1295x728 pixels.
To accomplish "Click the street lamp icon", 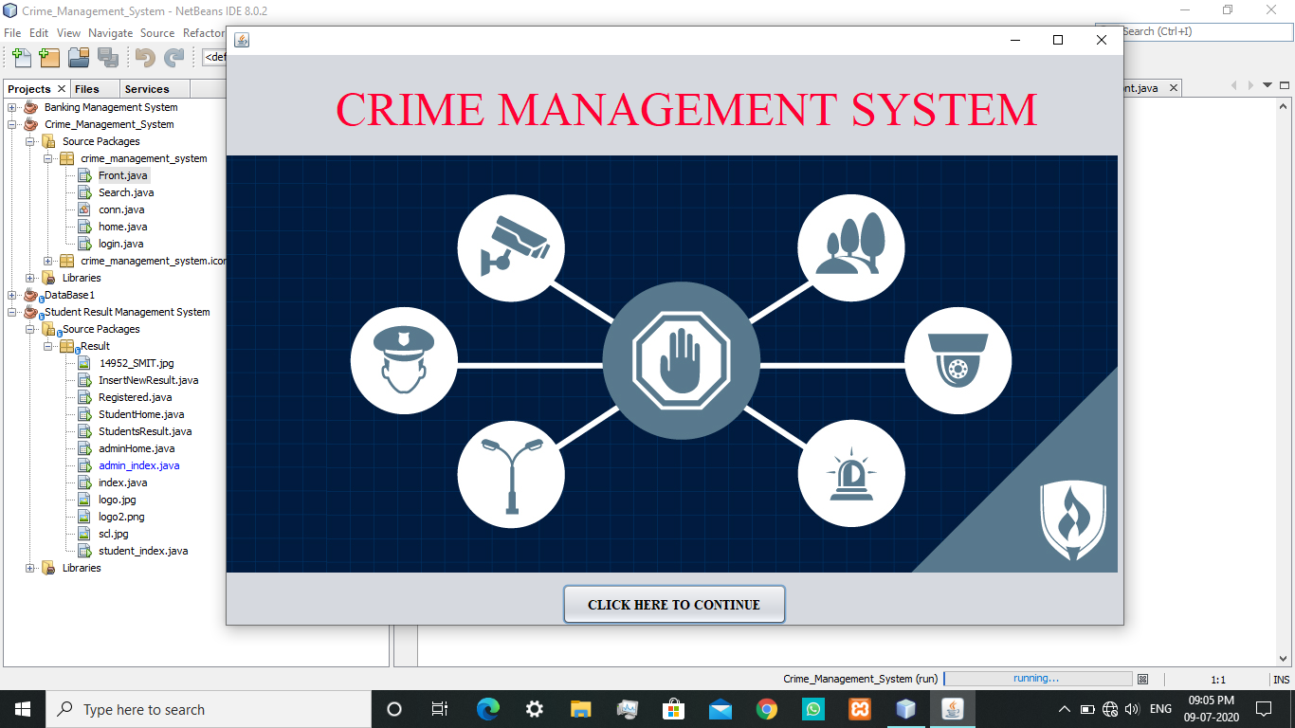I will click(511, 474).
